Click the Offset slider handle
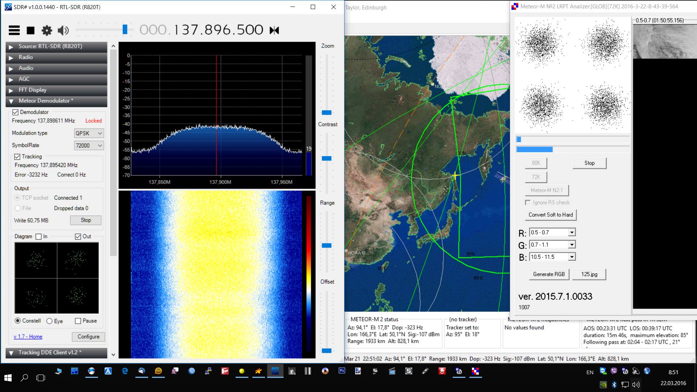697x392 pixels. (326, 351)
